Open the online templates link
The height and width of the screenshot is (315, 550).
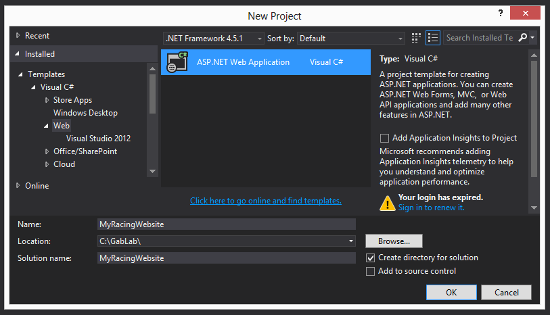coord(266,201)
